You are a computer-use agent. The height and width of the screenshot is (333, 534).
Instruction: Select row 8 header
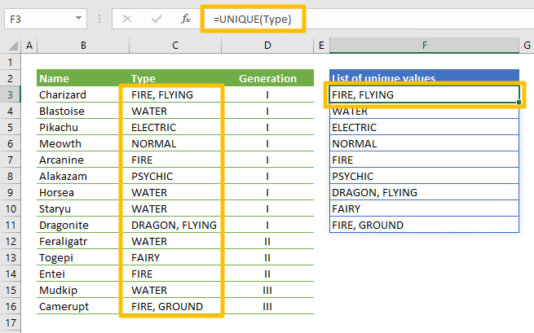tap(11, 176)
